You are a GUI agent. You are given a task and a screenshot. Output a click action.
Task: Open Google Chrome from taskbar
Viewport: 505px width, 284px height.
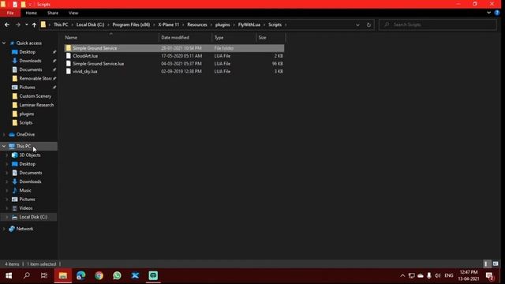point(99,275)
